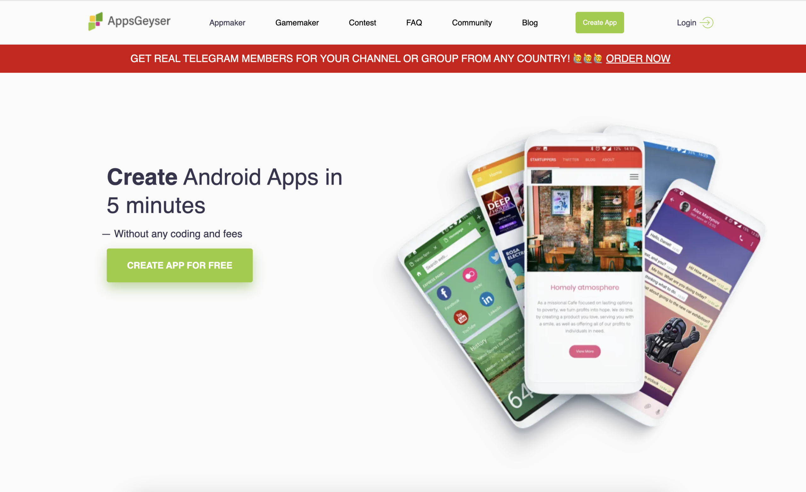Click the Appmaker navigation icon
Viewport: 806px width, 492px height.
[227, 22]
